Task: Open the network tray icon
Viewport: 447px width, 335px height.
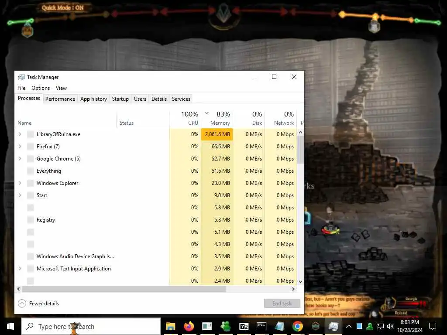Action: pos(380,326)
